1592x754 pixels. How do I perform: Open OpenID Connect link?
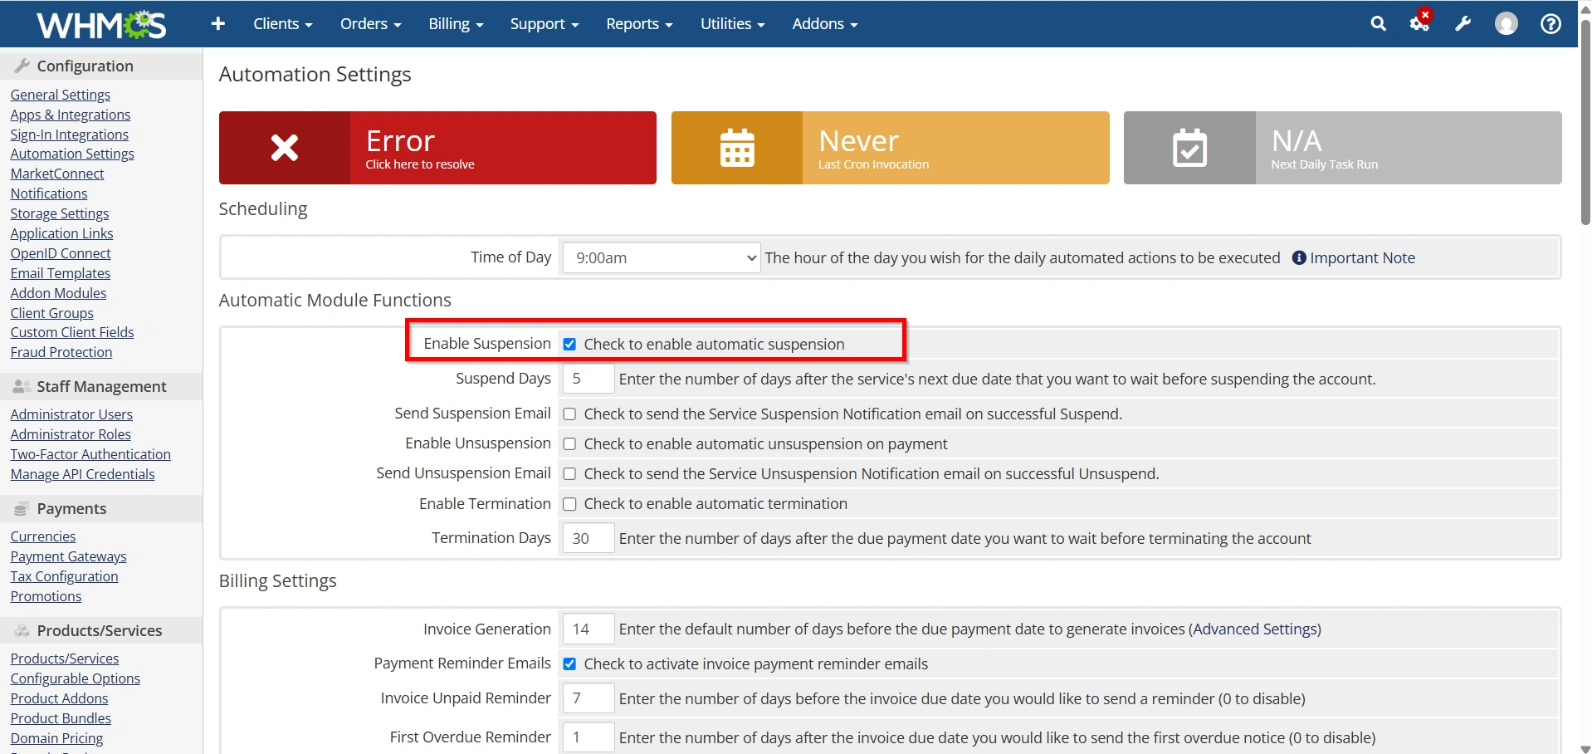61,253
